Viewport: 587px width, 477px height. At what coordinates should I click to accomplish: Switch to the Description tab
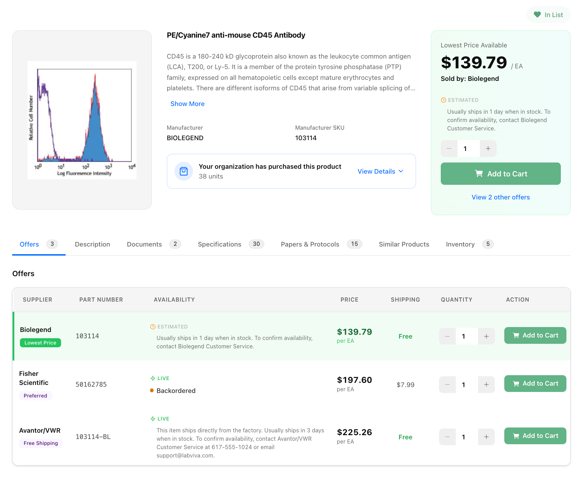pos(92,244)
